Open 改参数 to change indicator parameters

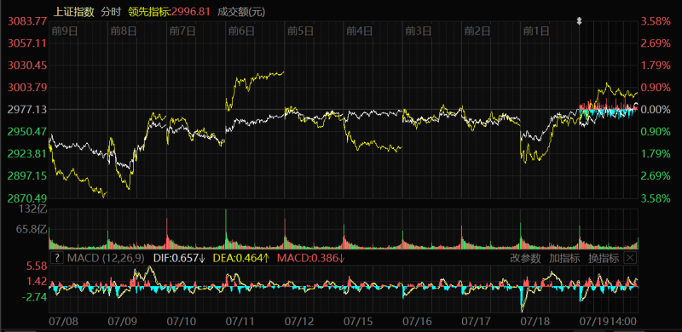point(525,258)
